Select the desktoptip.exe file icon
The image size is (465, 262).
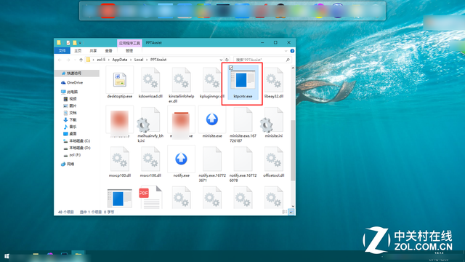coord(120,80)
